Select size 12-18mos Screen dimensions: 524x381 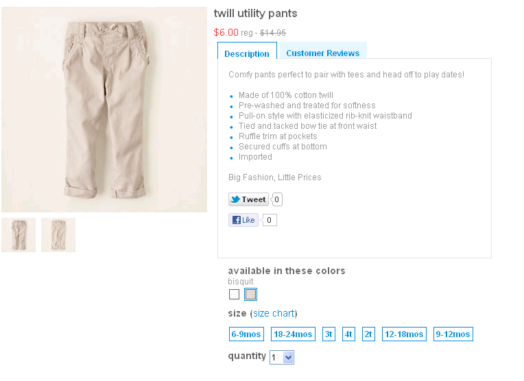(x=404, y=334)
